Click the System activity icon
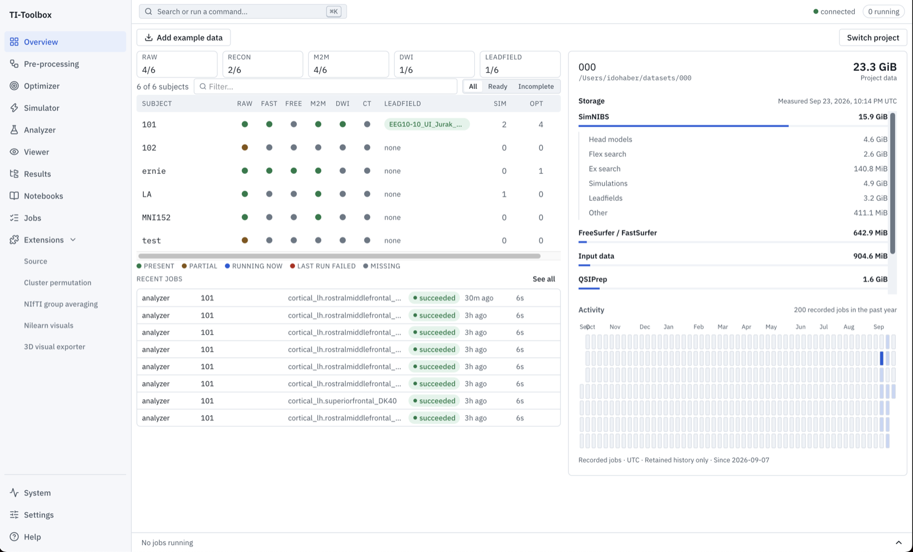 [x=14, y=493]
